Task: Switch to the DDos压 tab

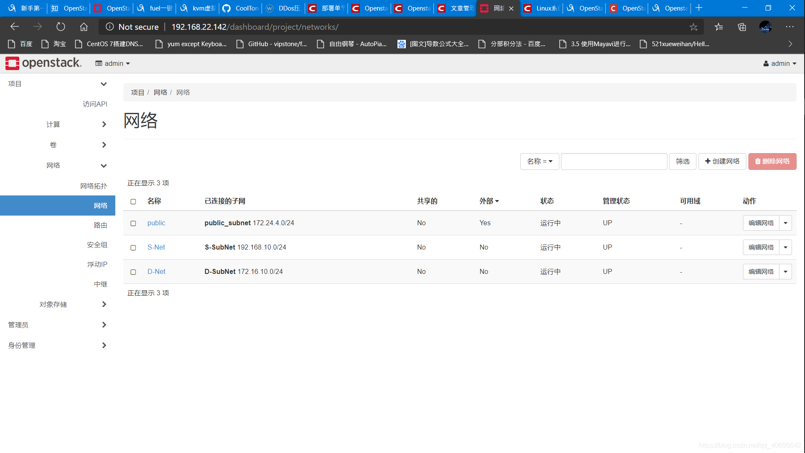Action: 284,8
